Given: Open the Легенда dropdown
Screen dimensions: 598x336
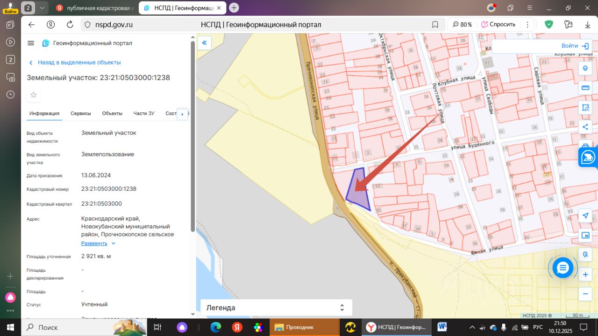Looking at the screenshot, I should pos(276,308).
